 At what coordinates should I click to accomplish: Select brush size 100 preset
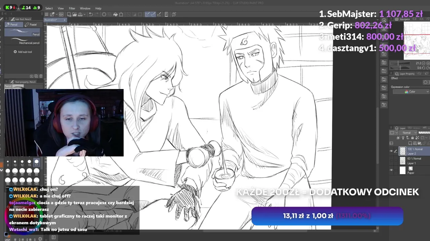coord(29,181)
